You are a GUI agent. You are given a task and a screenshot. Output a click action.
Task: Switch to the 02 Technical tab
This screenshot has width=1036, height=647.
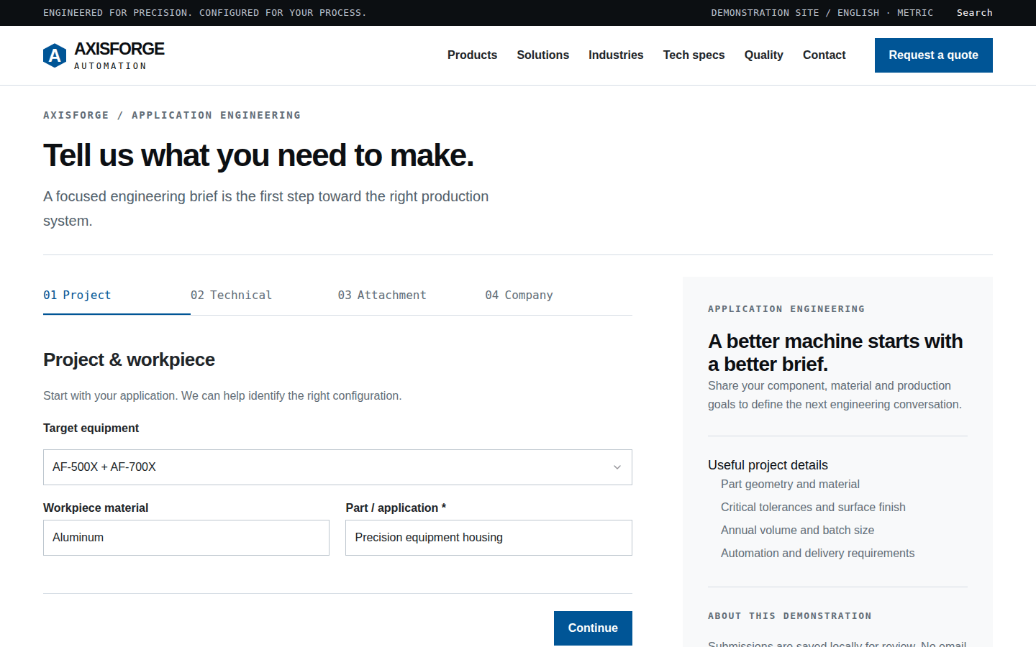coord(264,295)
